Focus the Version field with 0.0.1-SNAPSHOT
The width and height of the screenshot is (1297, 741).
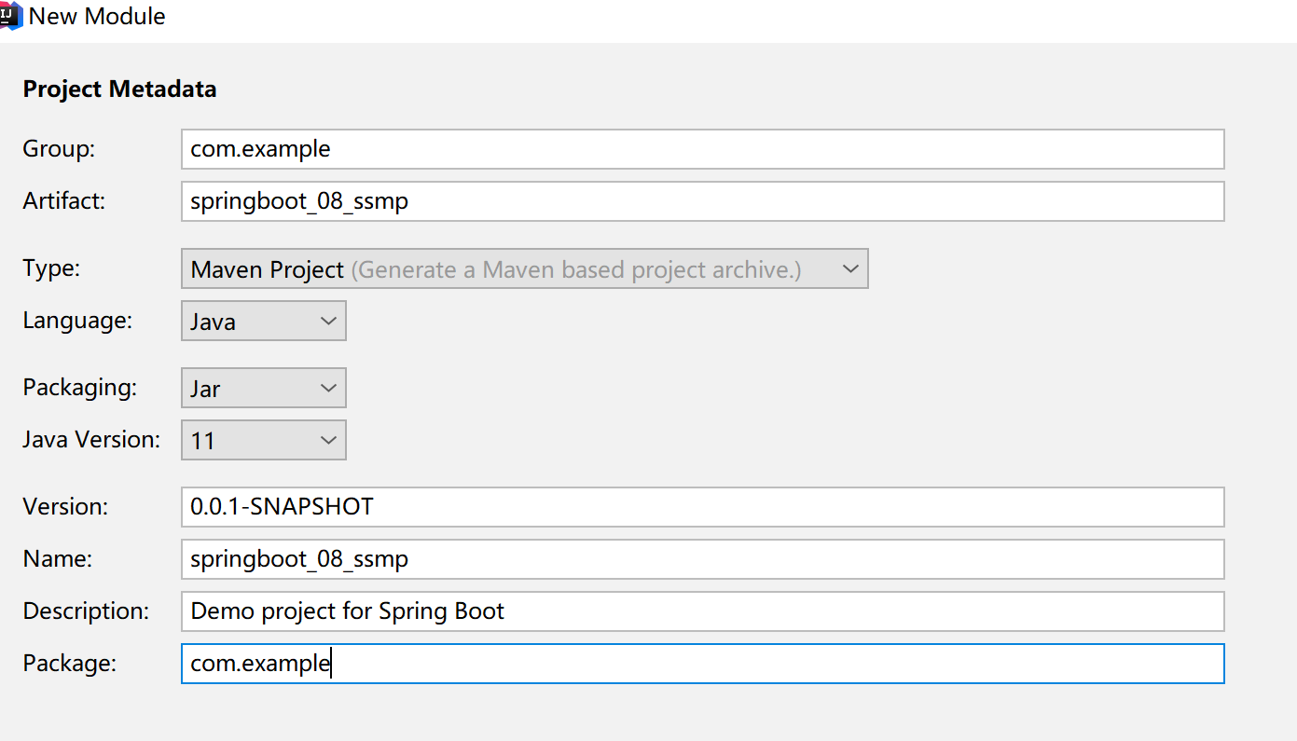pyautogui.click(x=702, y=507)
